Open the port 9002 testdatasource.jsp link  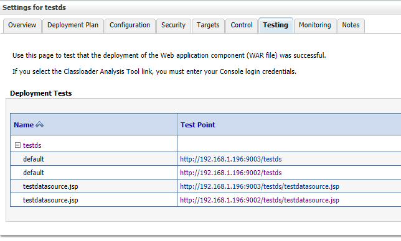(260, 201)
